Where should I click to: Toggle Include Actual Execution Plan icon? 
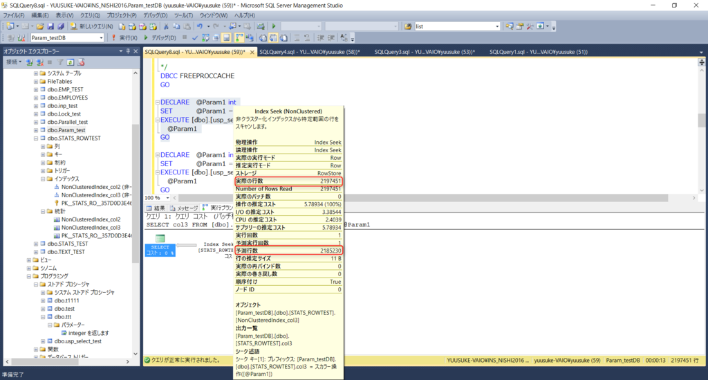(x=239, y=38)
